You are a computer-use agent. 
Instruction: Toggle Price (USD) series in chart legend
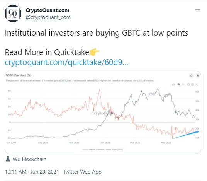pos(115,149)
